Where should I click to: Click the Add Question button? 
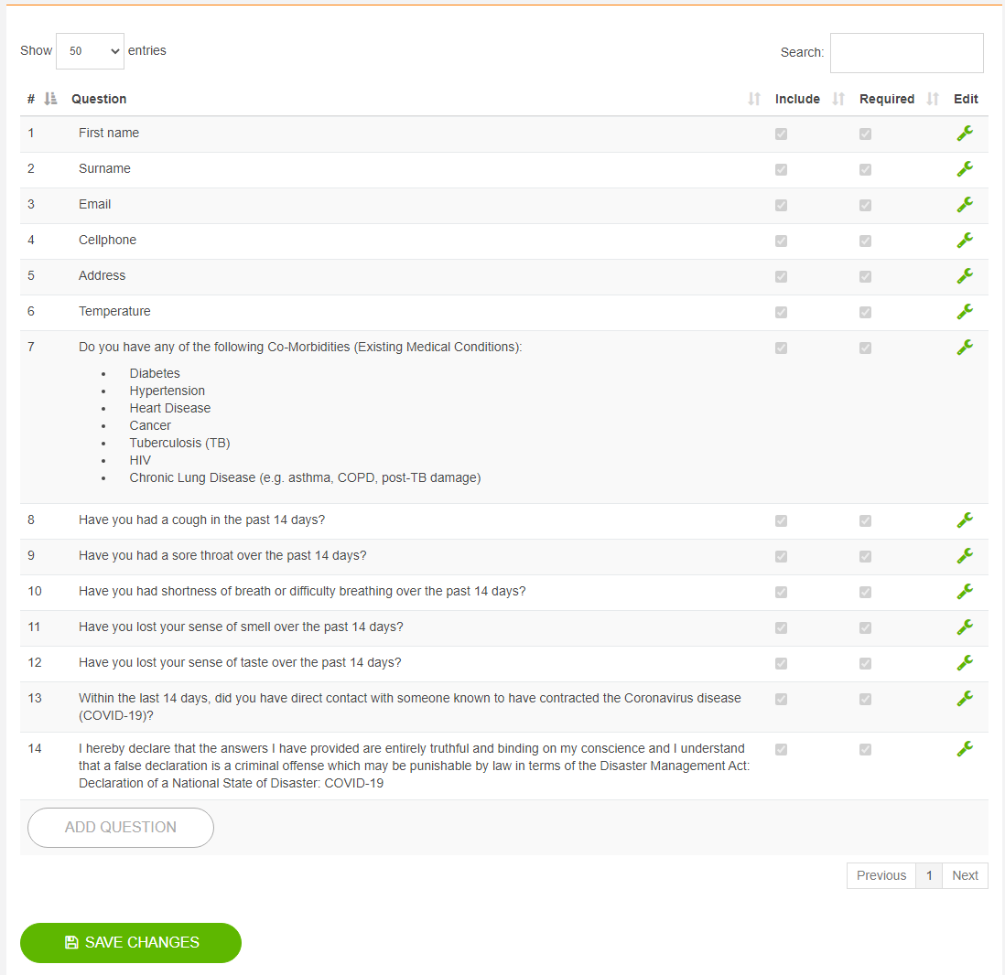[x=121, y=827]
